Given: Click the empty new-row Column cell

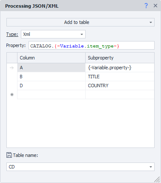Looking at the screenshot, I should (x=51, y=94).
